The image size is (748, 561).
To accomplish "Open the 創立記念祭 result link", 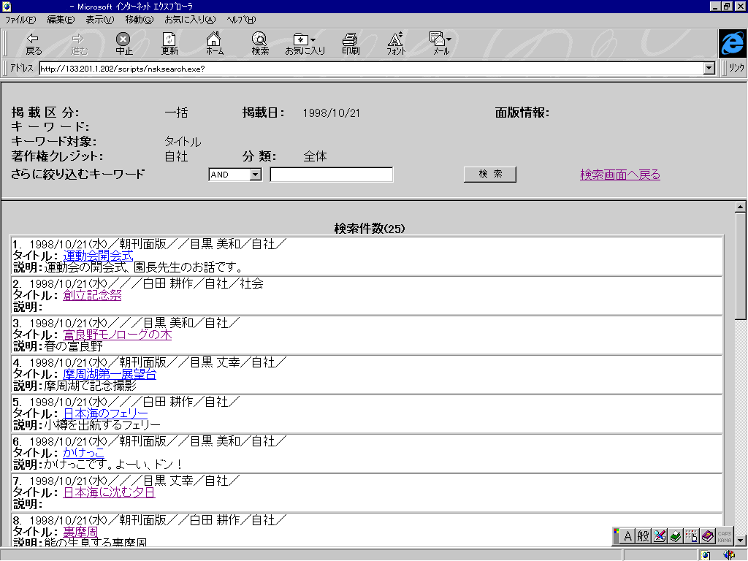I will click(92, 295).
